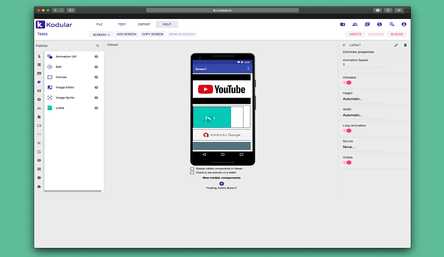
Task: Open help for Animation Util component
Action: [96, 57]
